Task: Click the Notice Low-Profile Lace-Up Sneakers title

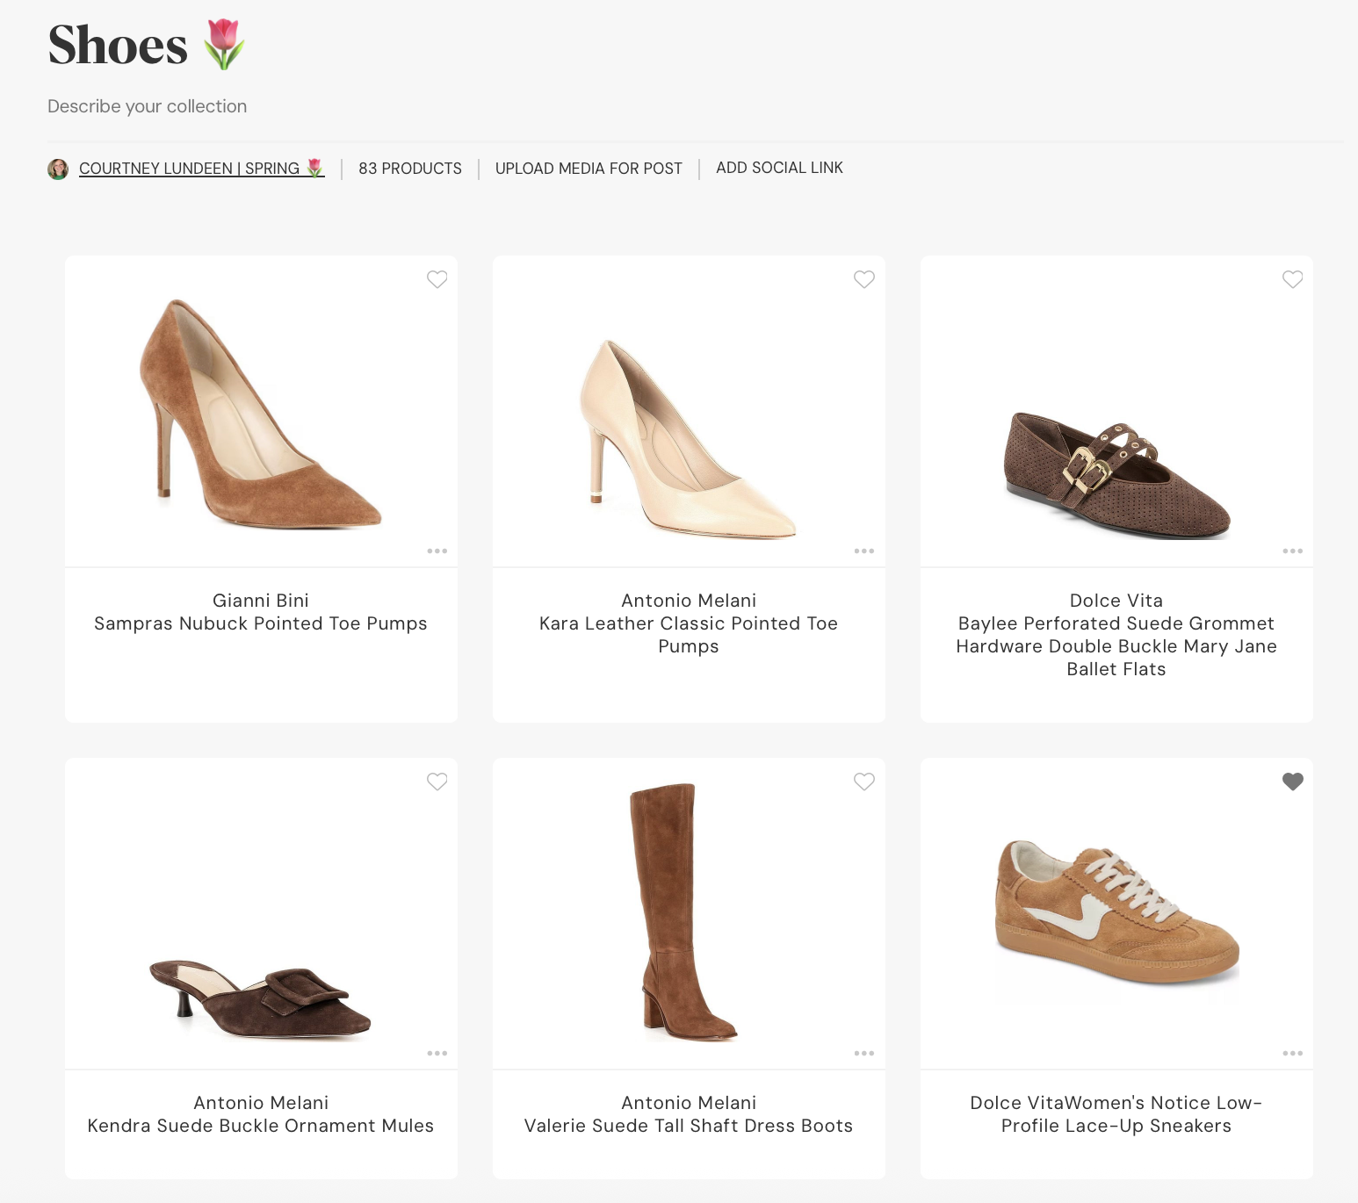Action: point(1116,1114)
